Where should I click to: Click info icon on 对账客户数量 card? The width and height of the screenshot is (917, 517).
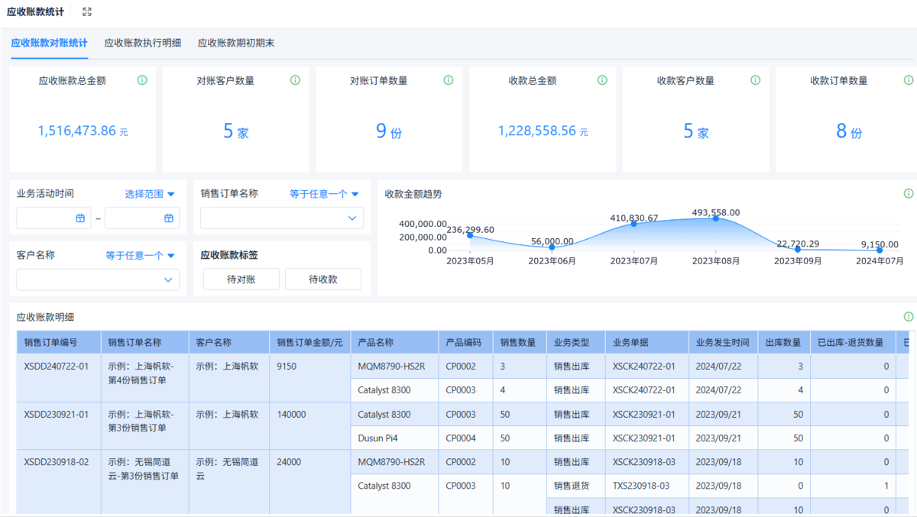click(296, 80)
